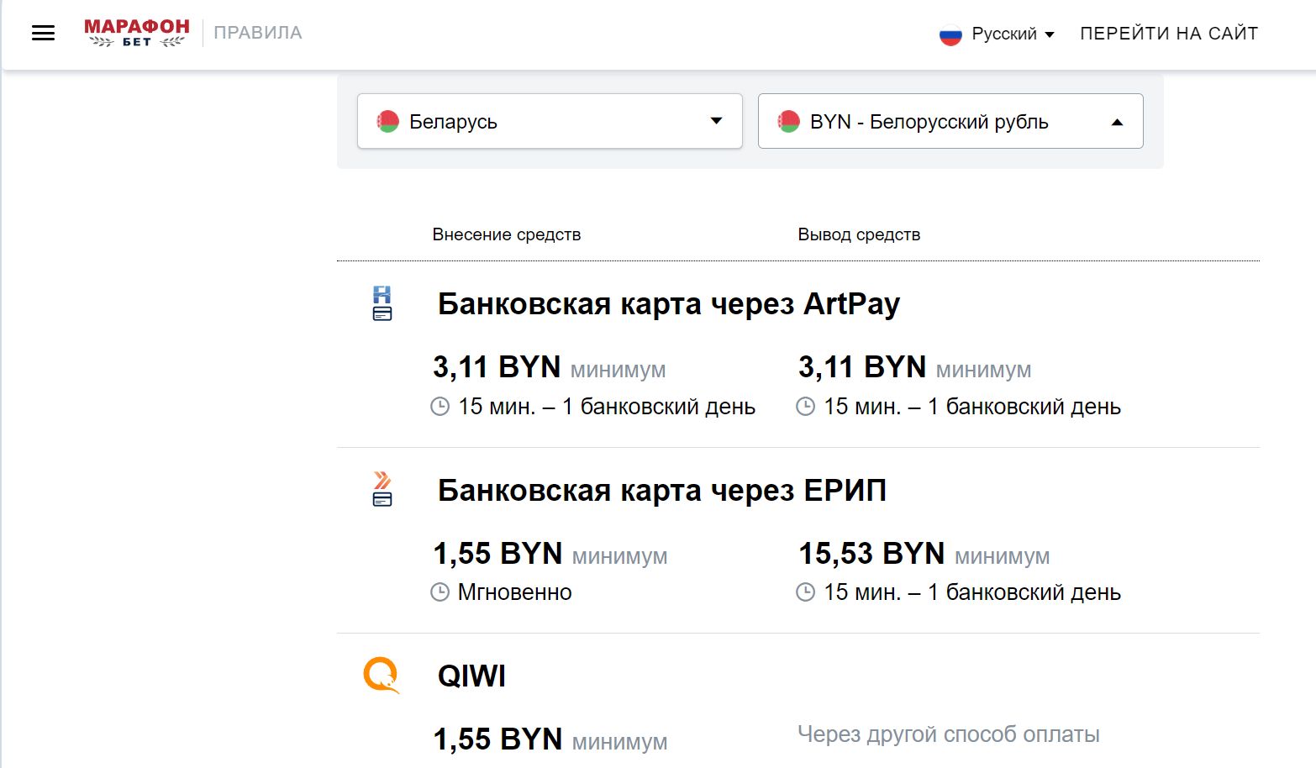Click the Внесение средств column header

tap(507, 234)
